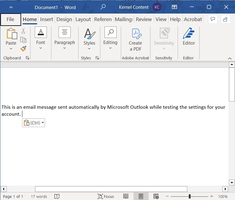Switch to the Insert tab

[x=47, y=20]
